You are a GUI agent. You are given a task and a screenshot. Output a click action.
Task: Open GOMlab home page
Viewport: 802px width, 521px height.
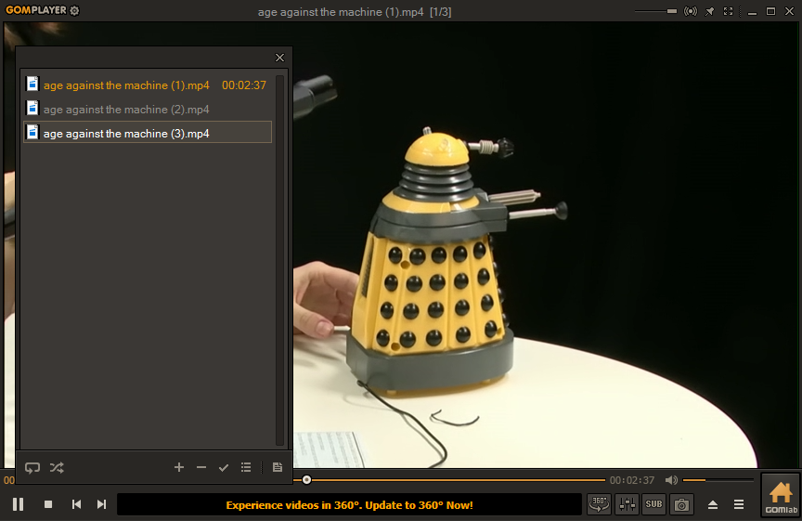781,496
